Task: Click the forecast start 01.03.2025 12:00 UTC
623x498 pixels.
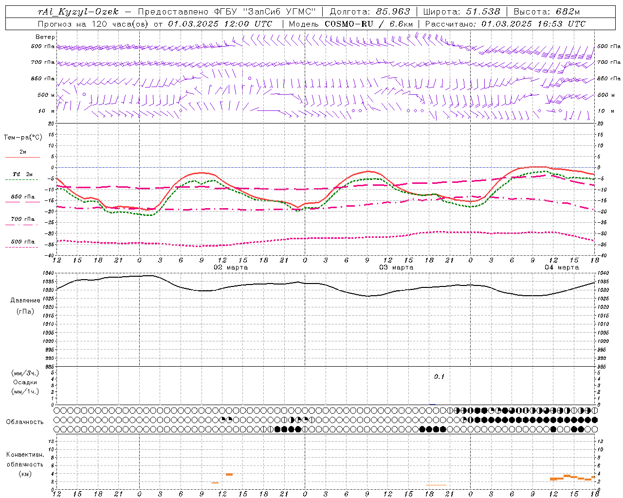Action: (x=220, y=24)
